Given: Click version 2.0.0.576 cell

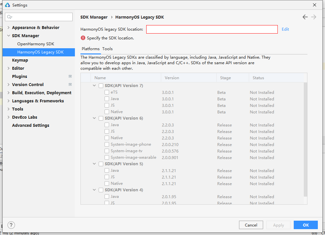Looking at the screenshot, I should [x=170, y=151].
